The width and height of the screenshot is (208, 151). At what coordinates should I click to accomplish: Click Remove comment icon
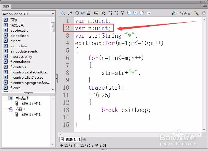point(142,13)
